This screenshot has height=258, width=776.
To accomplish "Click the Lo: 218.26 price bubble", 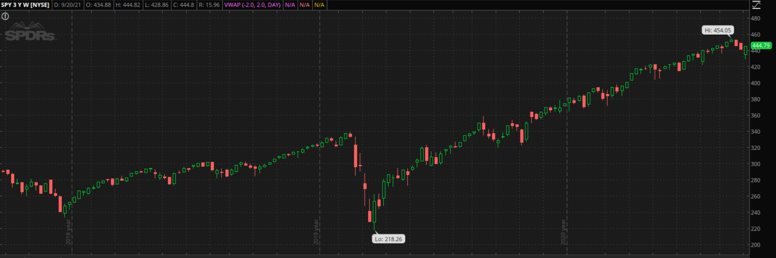I will [388, 239].
